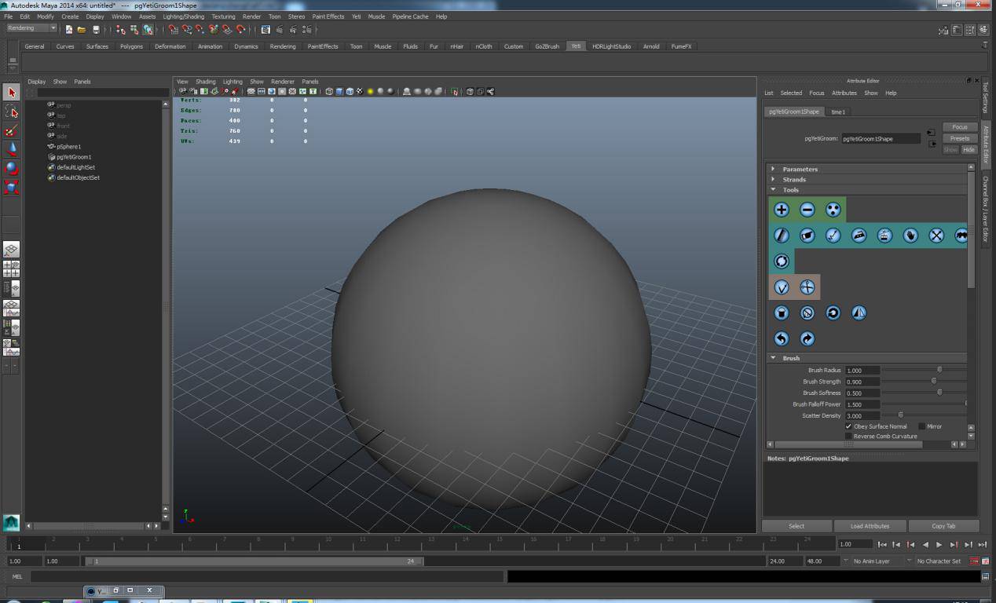Jump to the start of the playback range
The height and width of the screenshot is (603, 996).
[883, 544]
